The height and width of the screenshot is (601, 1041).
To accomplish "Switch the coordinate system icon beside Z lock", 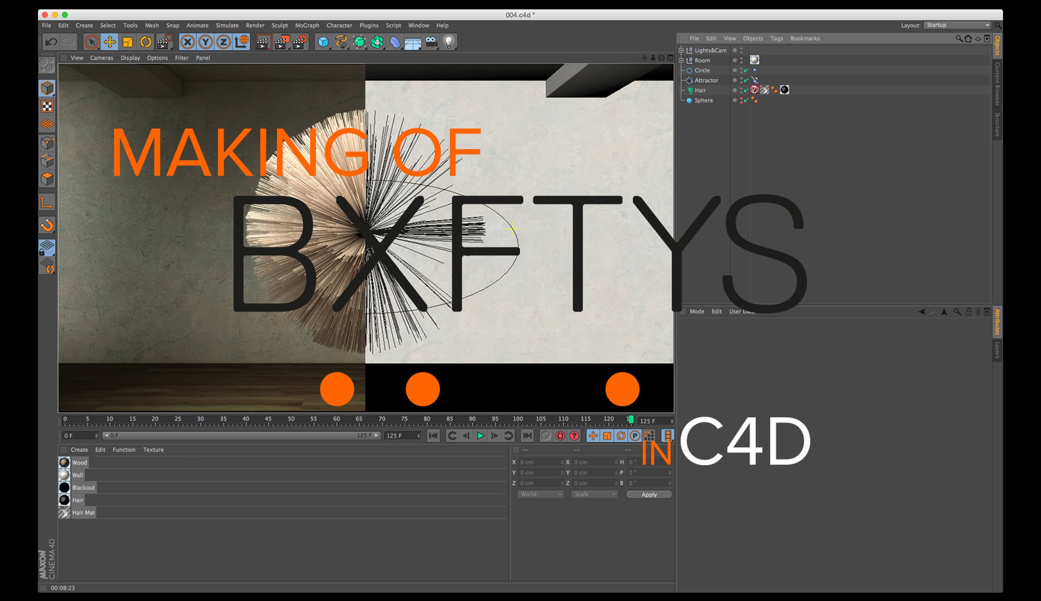I will click(242, 42).
